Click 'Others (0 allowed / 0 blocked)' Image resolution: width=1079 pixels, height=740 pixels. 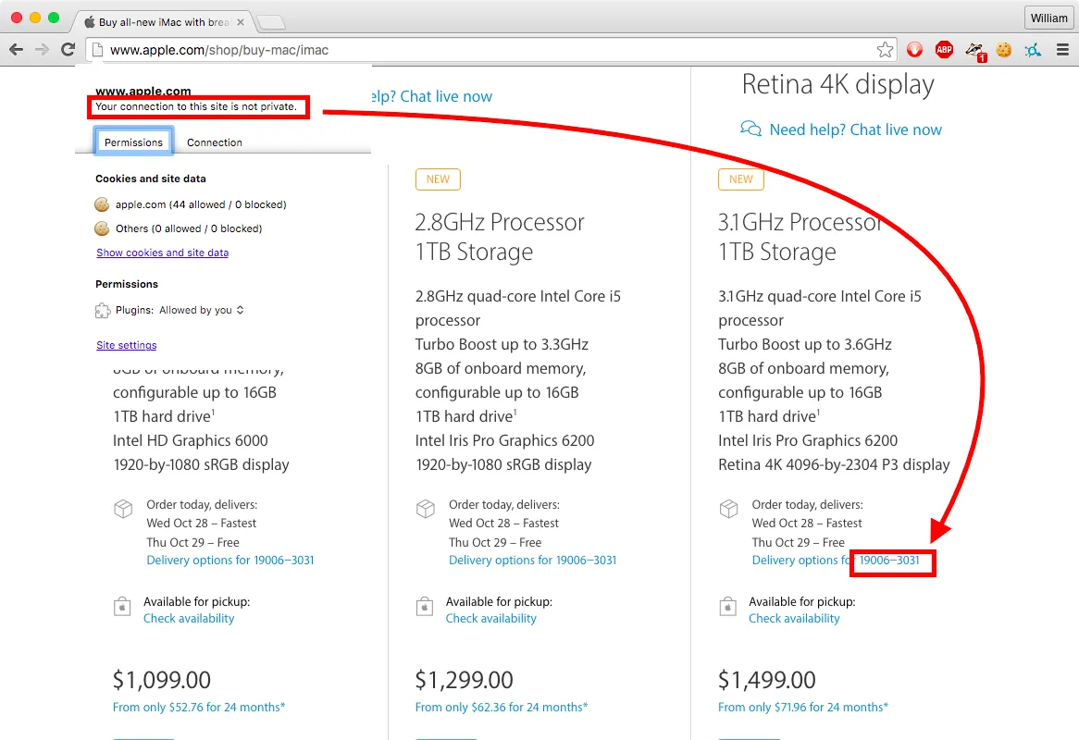click(189, 228)
